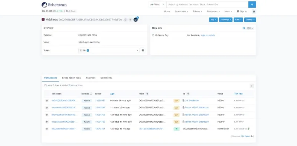297x146 pixels.
Task: Show the address QR code icon
Action: [130, 20]
